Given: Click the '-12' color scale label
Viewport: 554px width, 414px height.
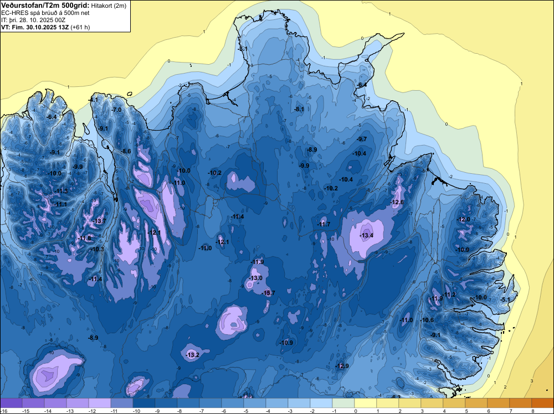Looking at the screenshot, I should (x=92, y=411).
